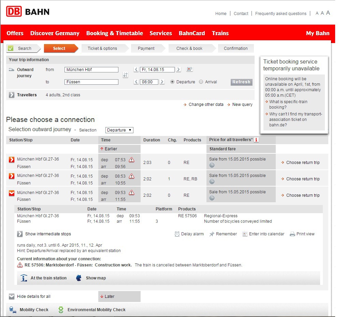The height and width of the screenshot is (317, 344).
Task: Click clock icon under 08:53 connection fare
Action: click(x=212, y=181)
